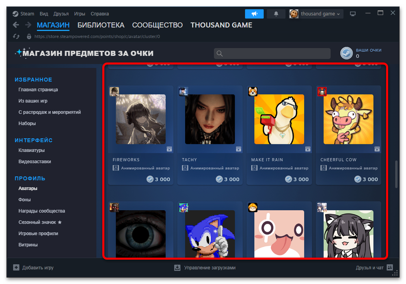The width and height of the screenshot is (406, 284).
Task: Open Из ваших игр category
Action: [33, 101]
